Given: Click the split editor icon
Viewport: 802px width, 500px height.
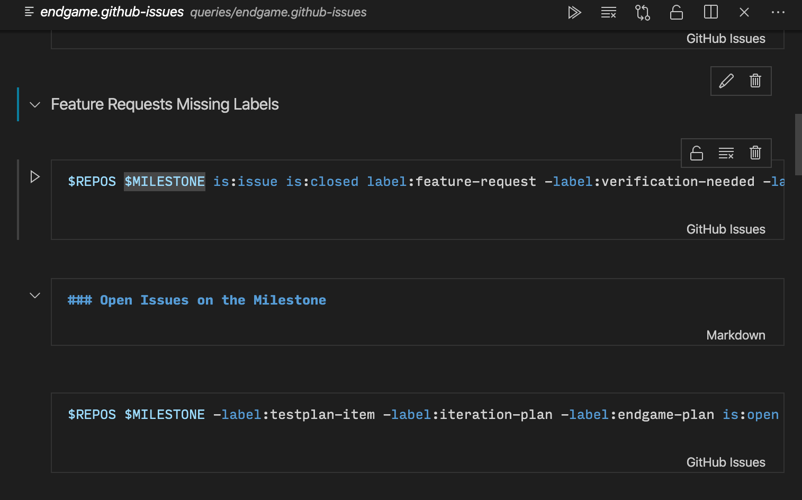Looking at the screenshot, I should 710,12.
